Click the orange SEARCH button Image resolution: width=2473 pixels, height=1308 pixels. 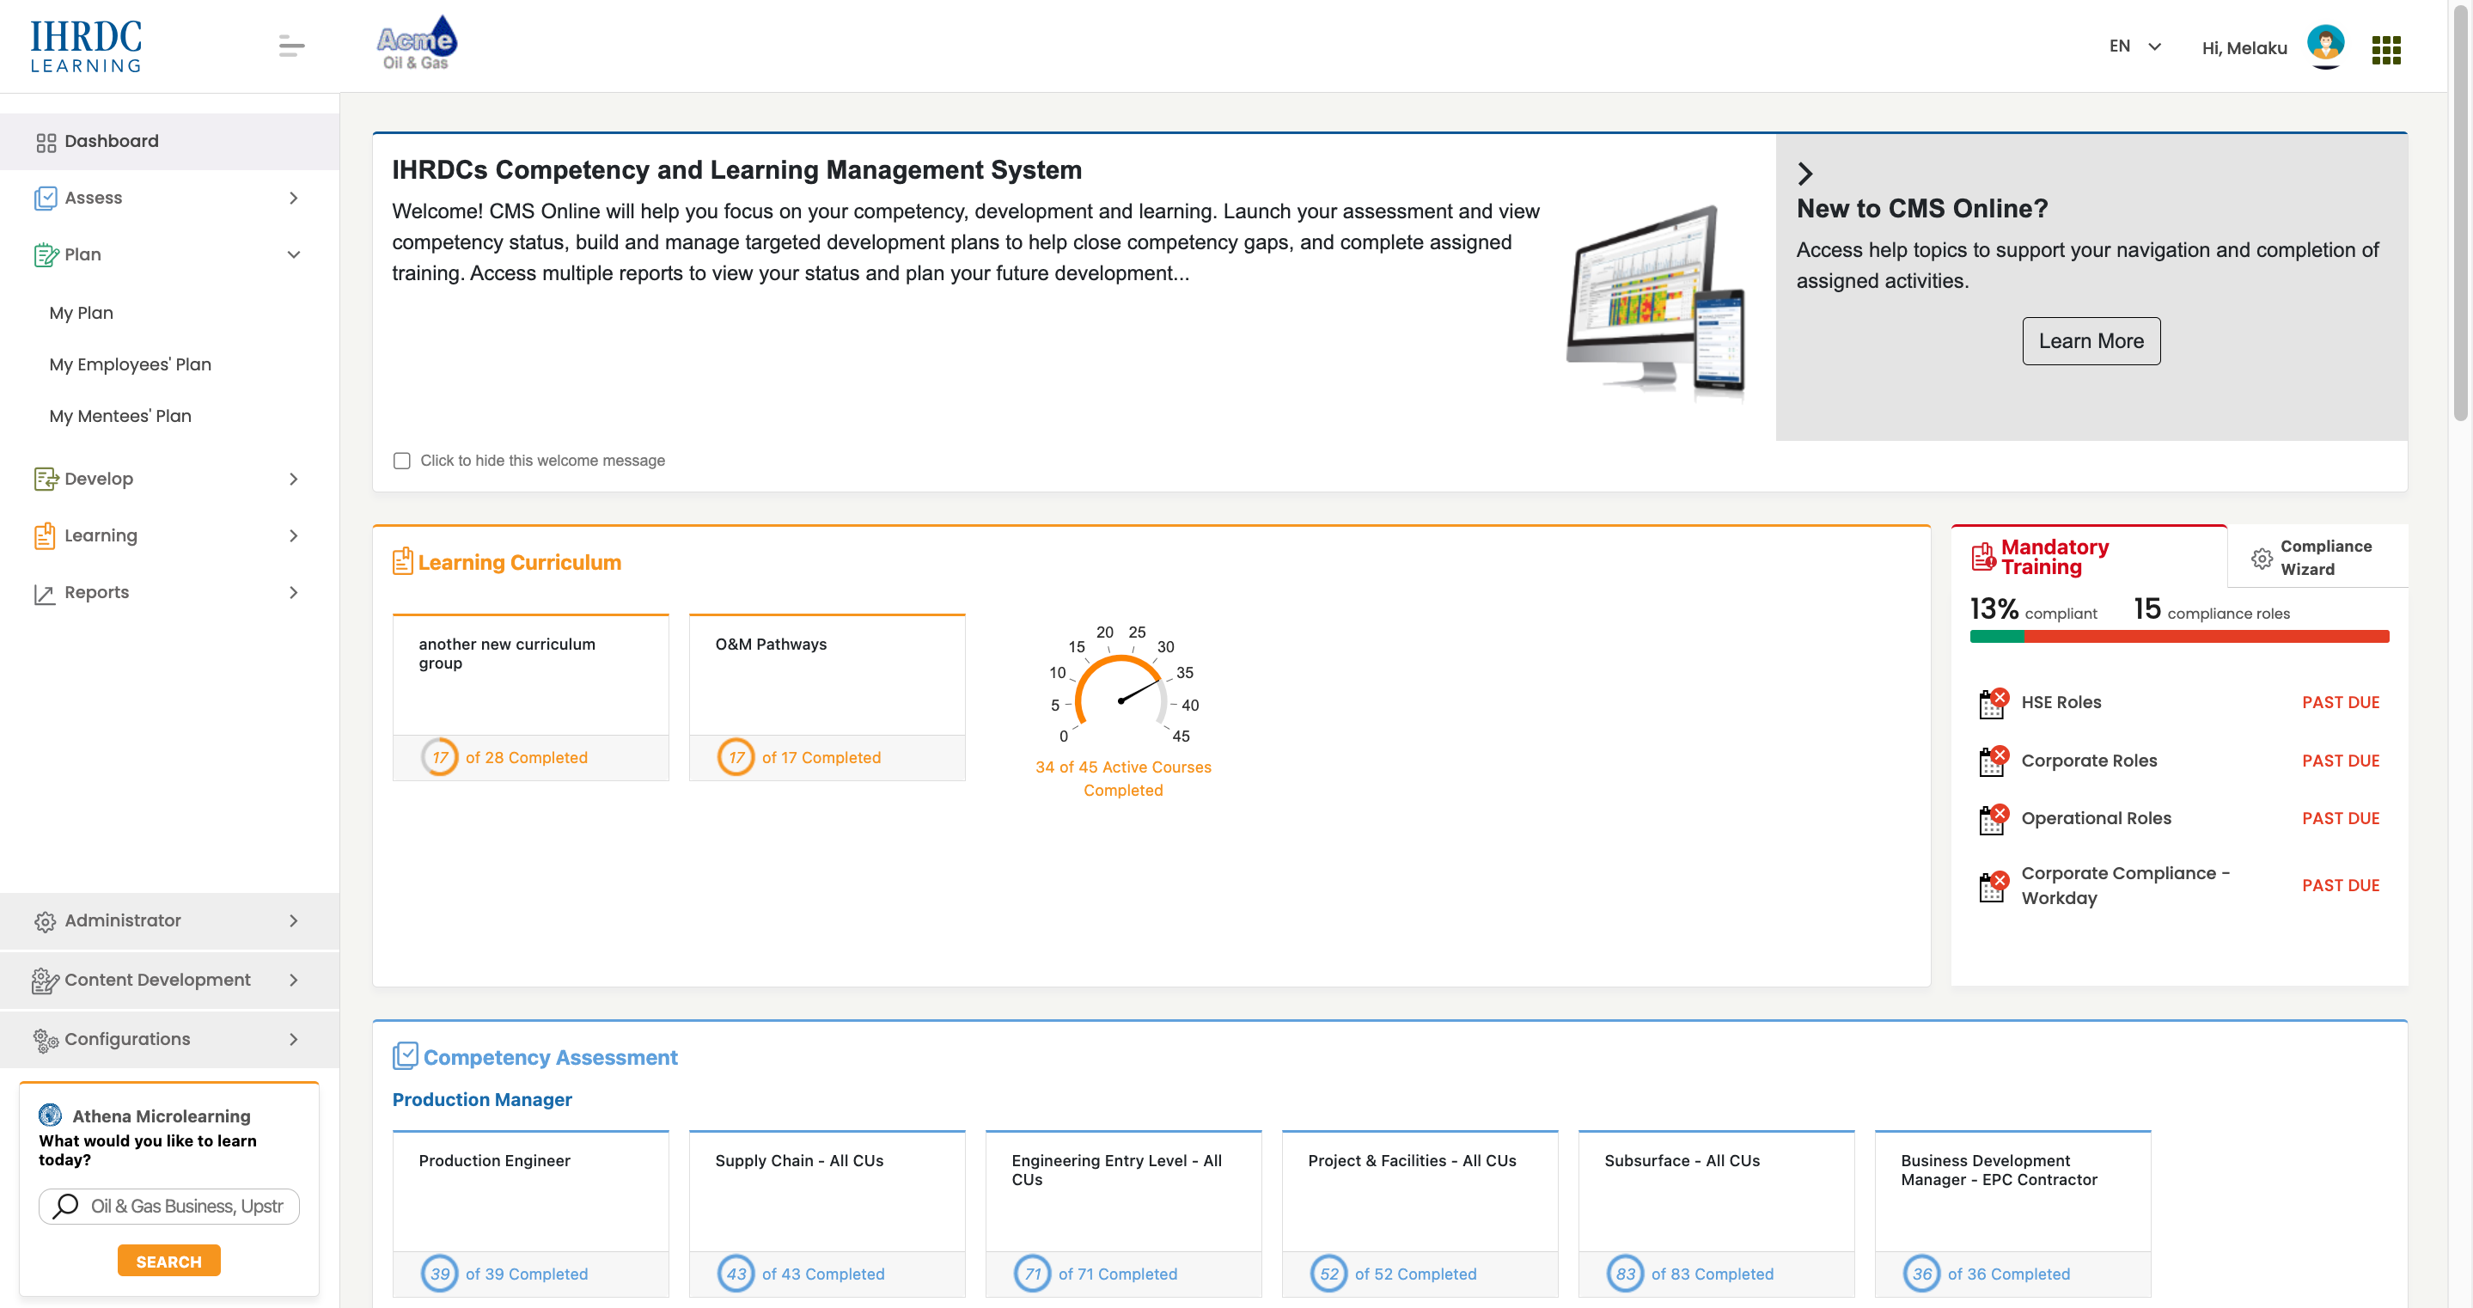[169, 1261]
